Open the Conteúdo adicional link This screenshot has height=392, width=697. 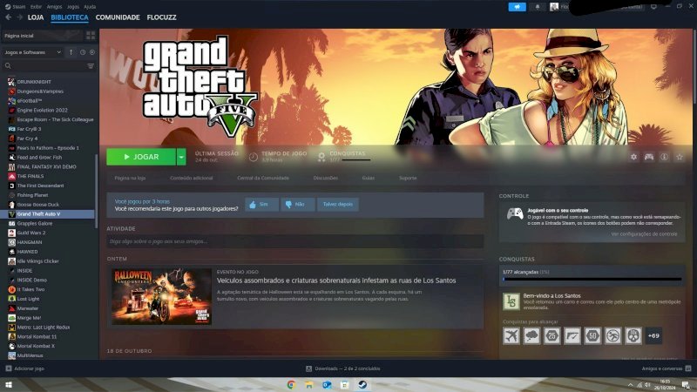point(191,179)
